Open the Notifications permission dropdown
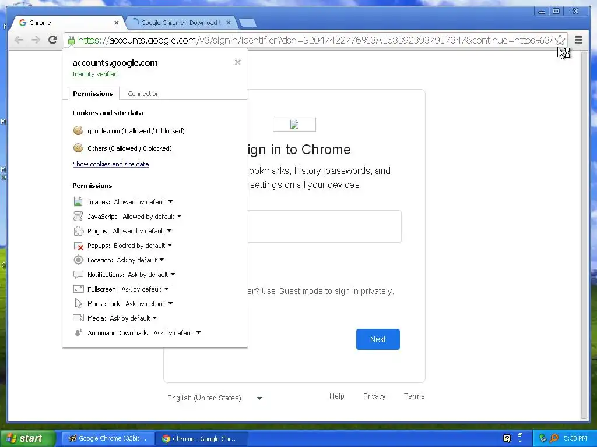Screen dimensions: 597x447 tap(151, 275)
